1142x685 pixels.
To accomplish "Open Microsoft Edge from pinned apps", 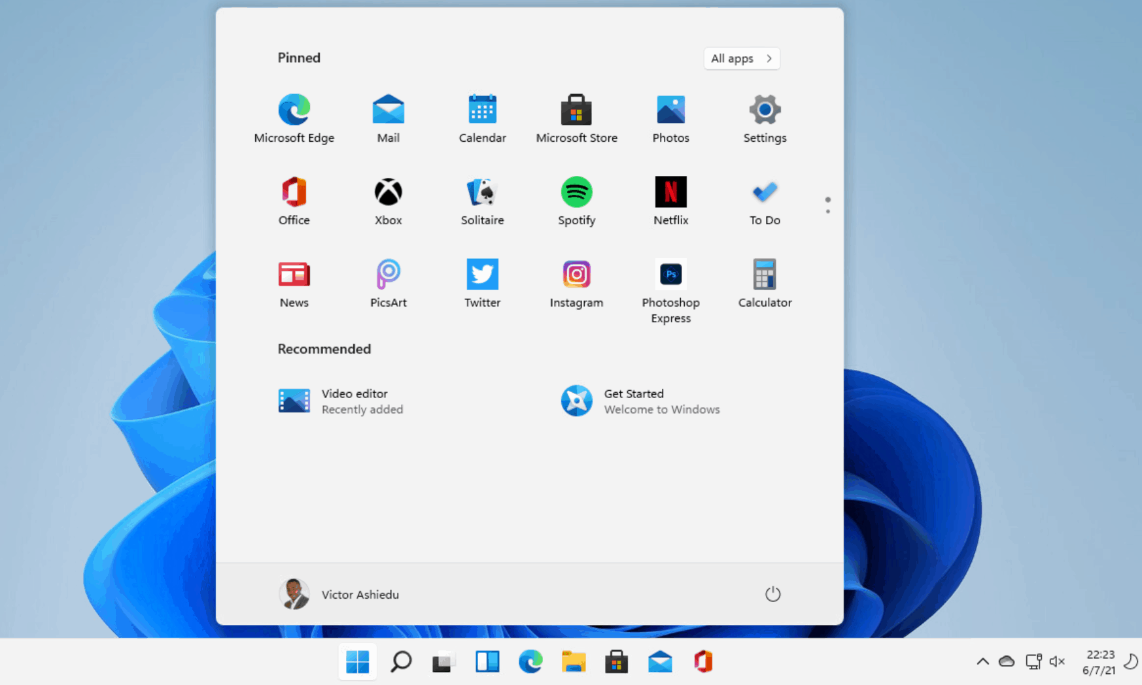I will (x=294, y=119).
